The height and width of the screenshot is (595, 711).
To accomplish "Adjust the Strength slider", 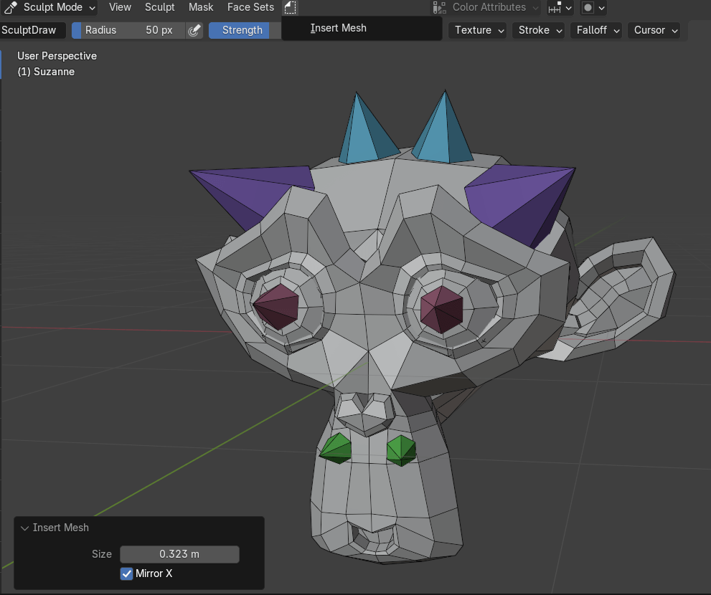I will [245, 30].
